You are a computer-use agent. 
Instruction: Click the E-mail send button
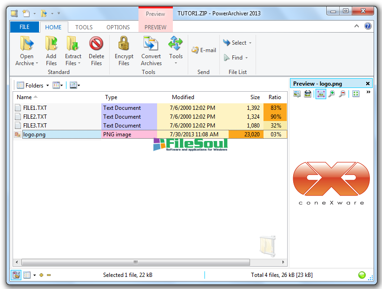204,50
